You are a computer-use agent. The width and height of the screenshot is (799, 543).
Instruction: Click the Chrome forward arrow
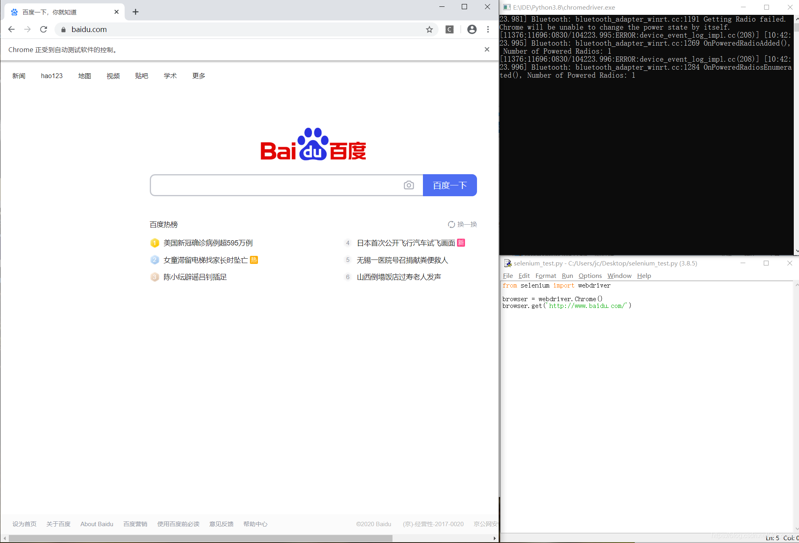[x=27, y=29]
